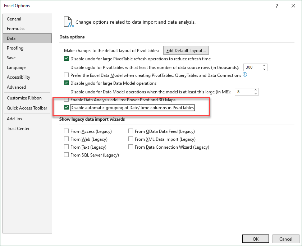Open the Trust Center settings page
302x246 pixels.
pyautogui.click(x=18, y=128)
